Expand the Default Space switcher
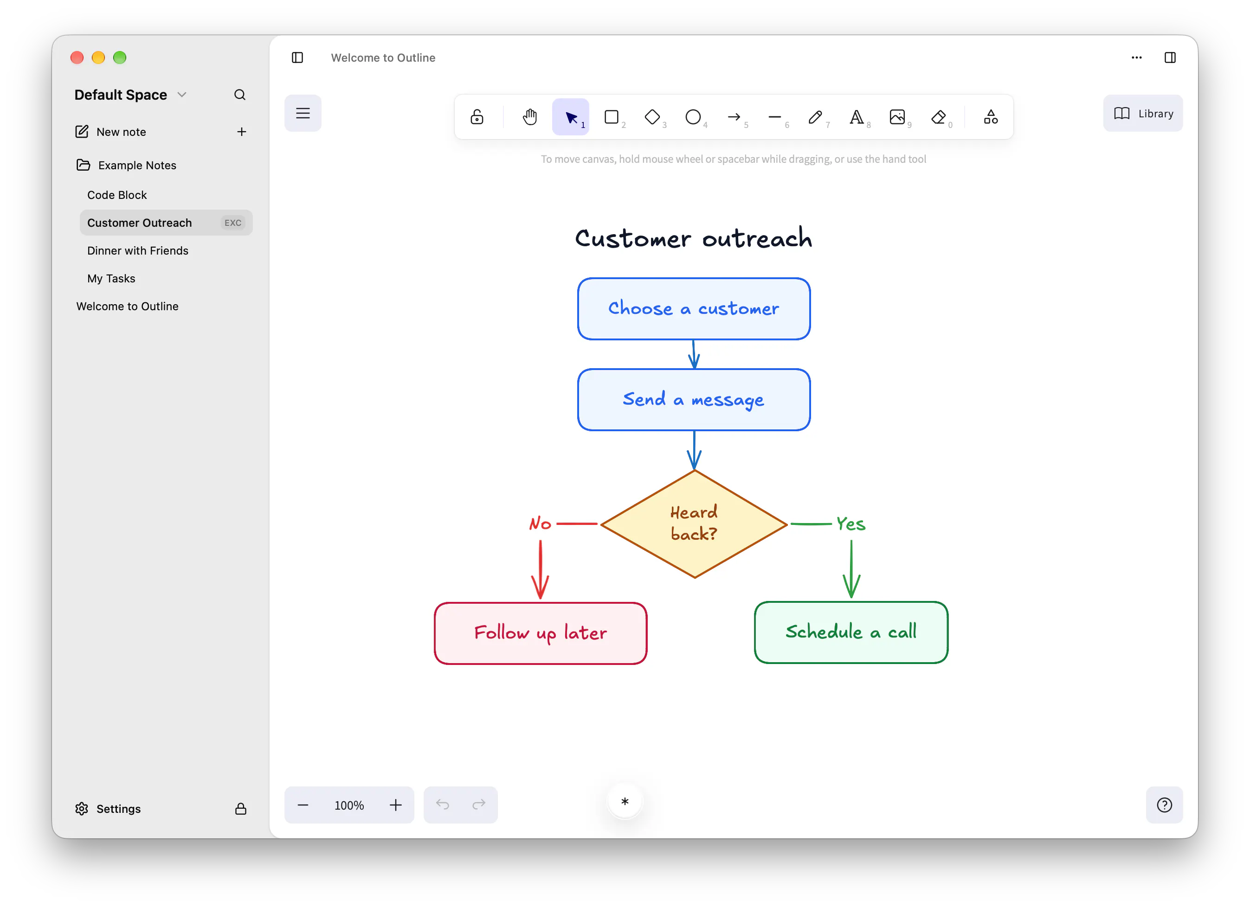The image size is (1250, 907). click(131, 95)
